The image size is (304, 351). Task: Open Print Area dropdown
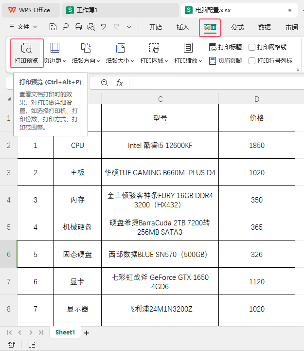(x=154, y=53)
